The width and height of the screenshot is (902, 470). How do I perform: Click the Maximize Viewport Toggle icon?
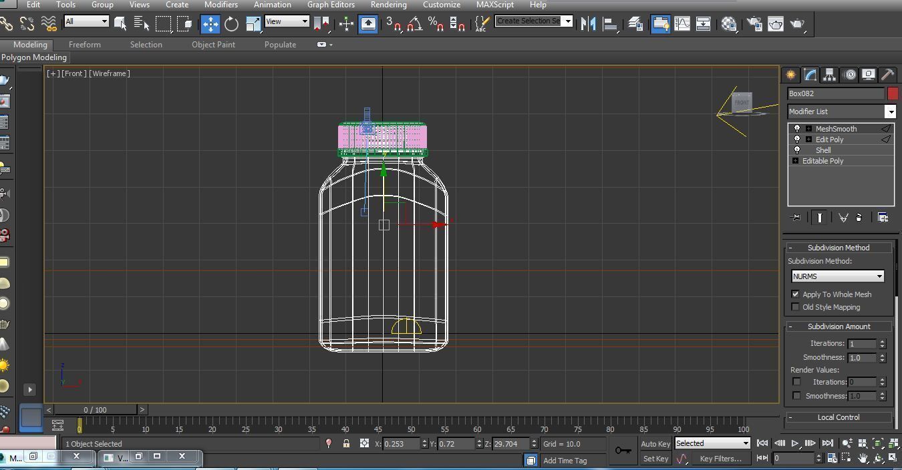click(893, 458)
